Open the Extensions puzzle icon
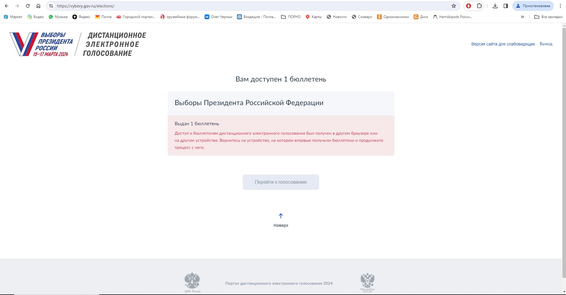 479,6
